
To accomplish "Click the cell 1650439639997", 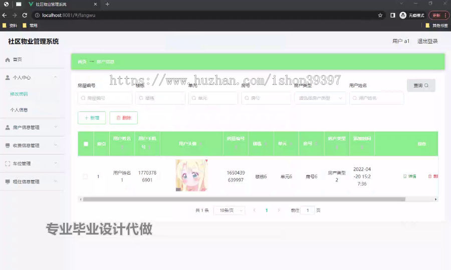I will click(236, 176).
